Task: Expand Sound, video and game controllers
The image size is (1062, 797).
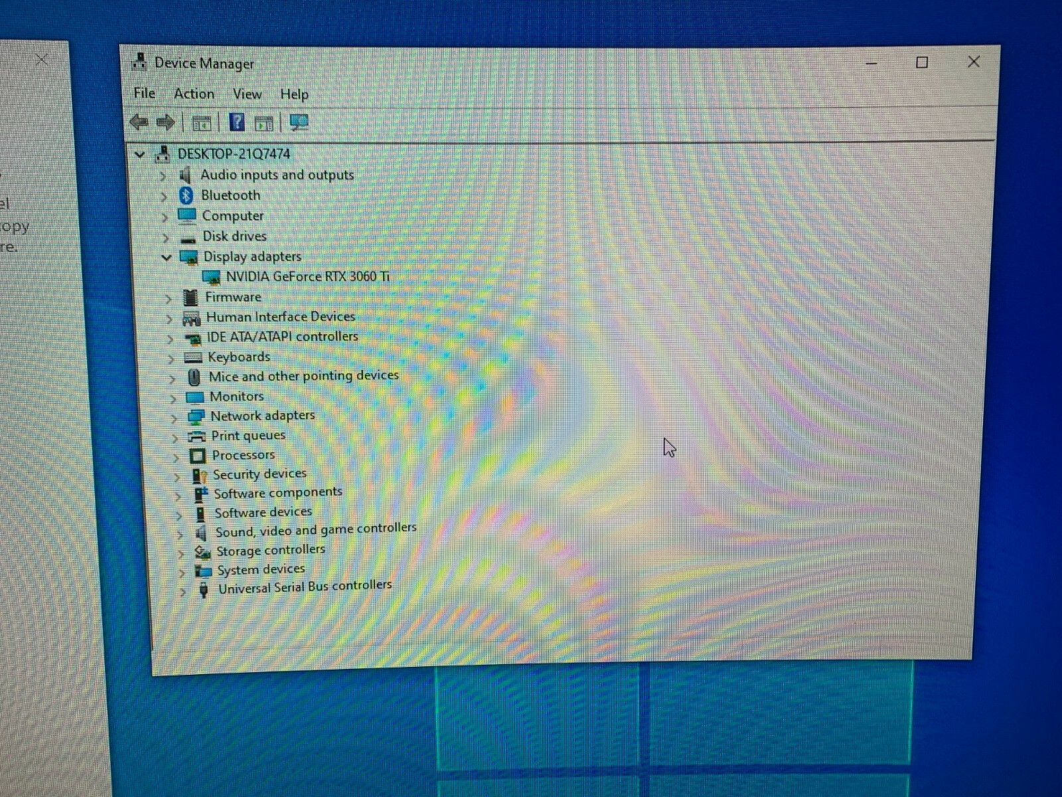Action: pyautogui.click(x=179, y=533)
